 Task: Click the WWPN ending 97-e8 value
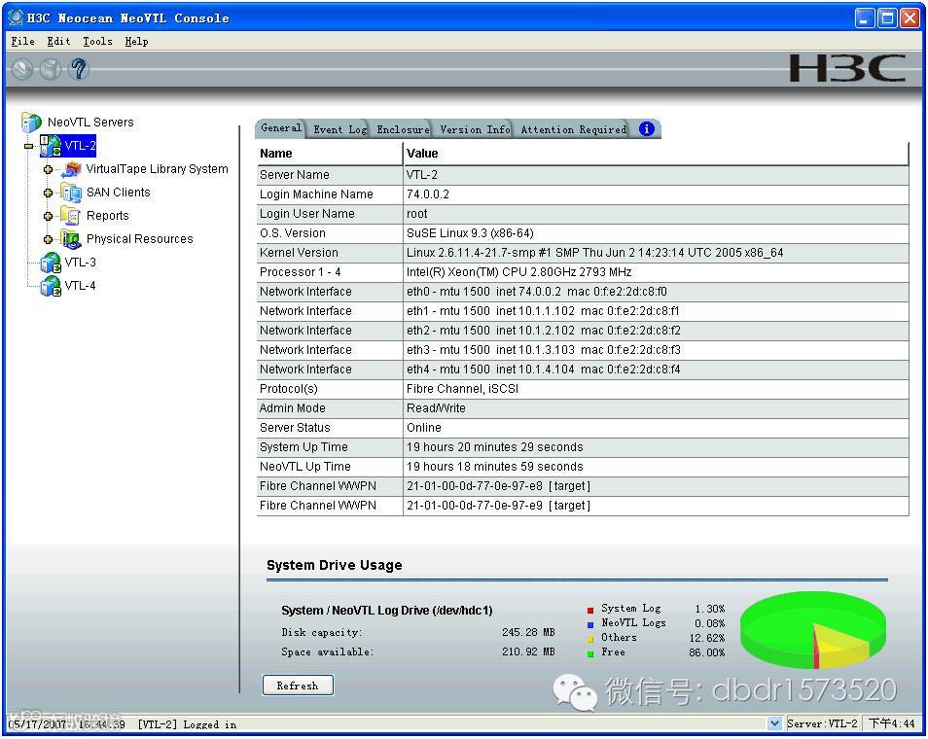(x=498, y=486)
